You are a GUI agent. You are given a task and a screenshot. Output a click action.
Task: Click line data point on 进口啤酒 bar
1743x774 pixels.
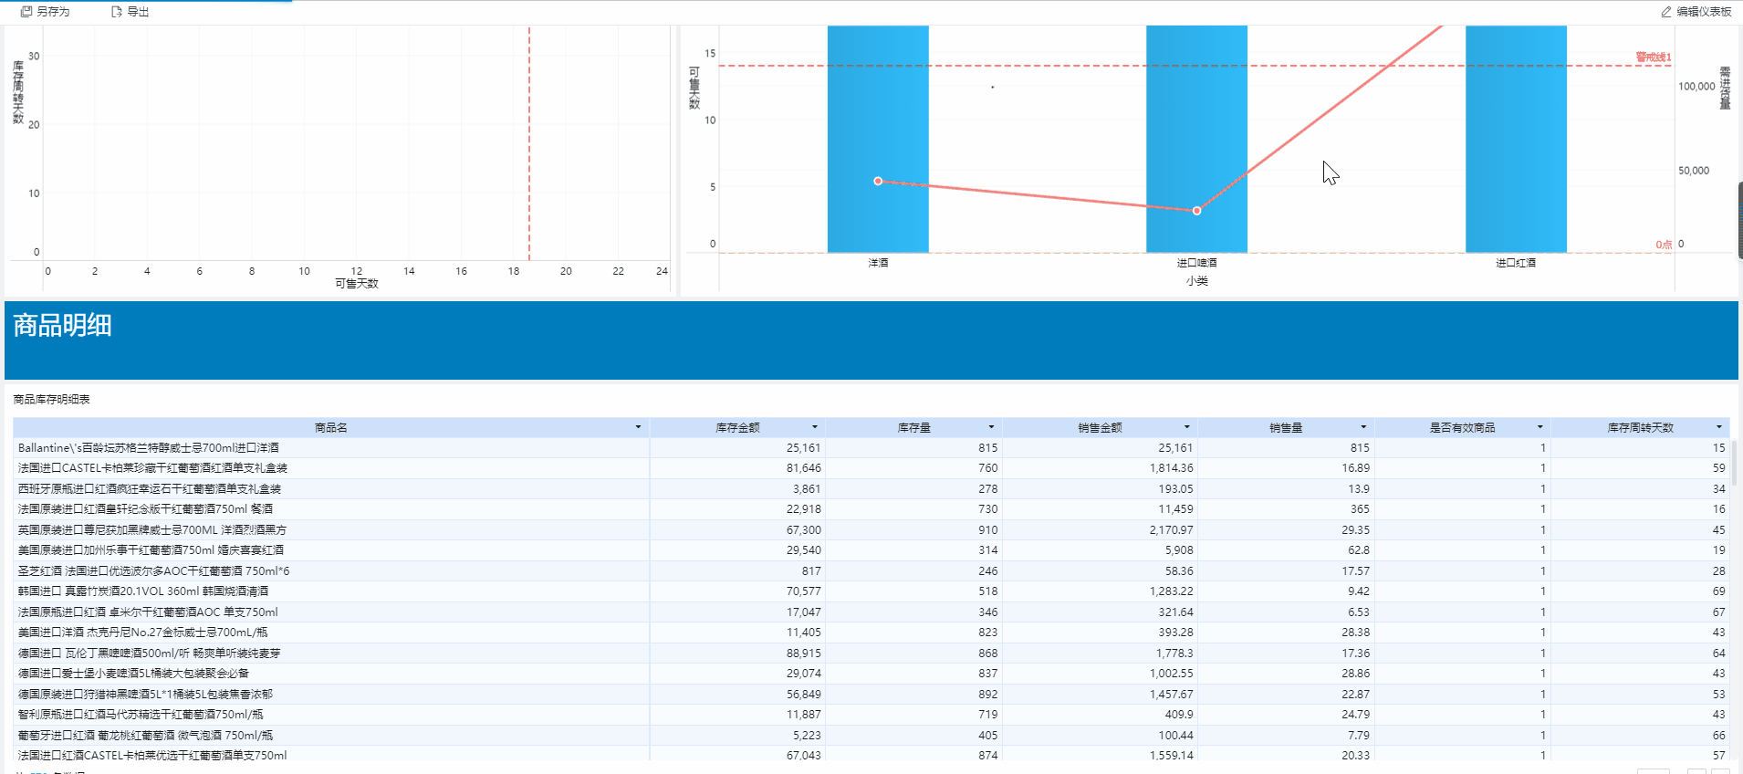tap(1196, 211)
